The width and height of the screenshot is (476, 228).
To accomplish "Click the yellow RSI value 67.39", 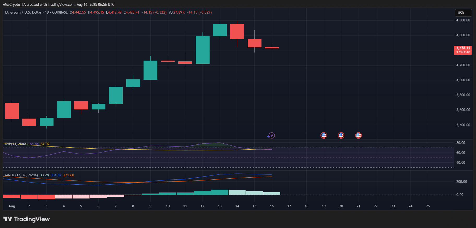I will (x=45, y=144).
